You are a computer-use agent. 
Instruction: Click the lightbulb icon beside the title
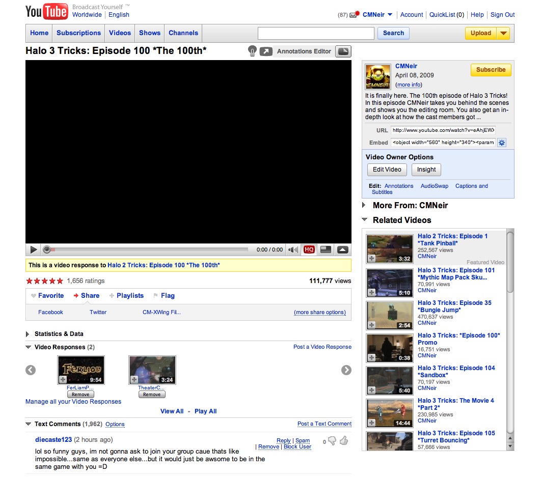point(252,51)
